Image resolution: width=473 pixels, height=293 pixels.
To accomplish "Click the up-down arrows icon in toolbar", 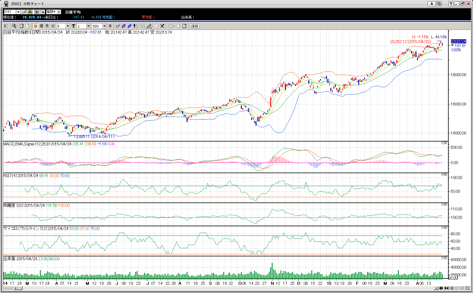I will [x=135, y=26].
